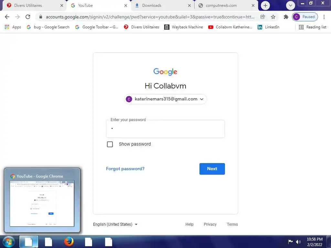This screenshot has width=331, height=248.
Task: Expand the katerinemars315@gmail.com account chooser
Action: [165, 99]
